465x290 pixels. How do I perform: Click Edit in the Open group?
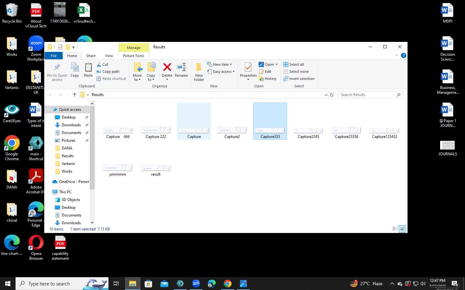pyautogui.click(x=265, y=72)
